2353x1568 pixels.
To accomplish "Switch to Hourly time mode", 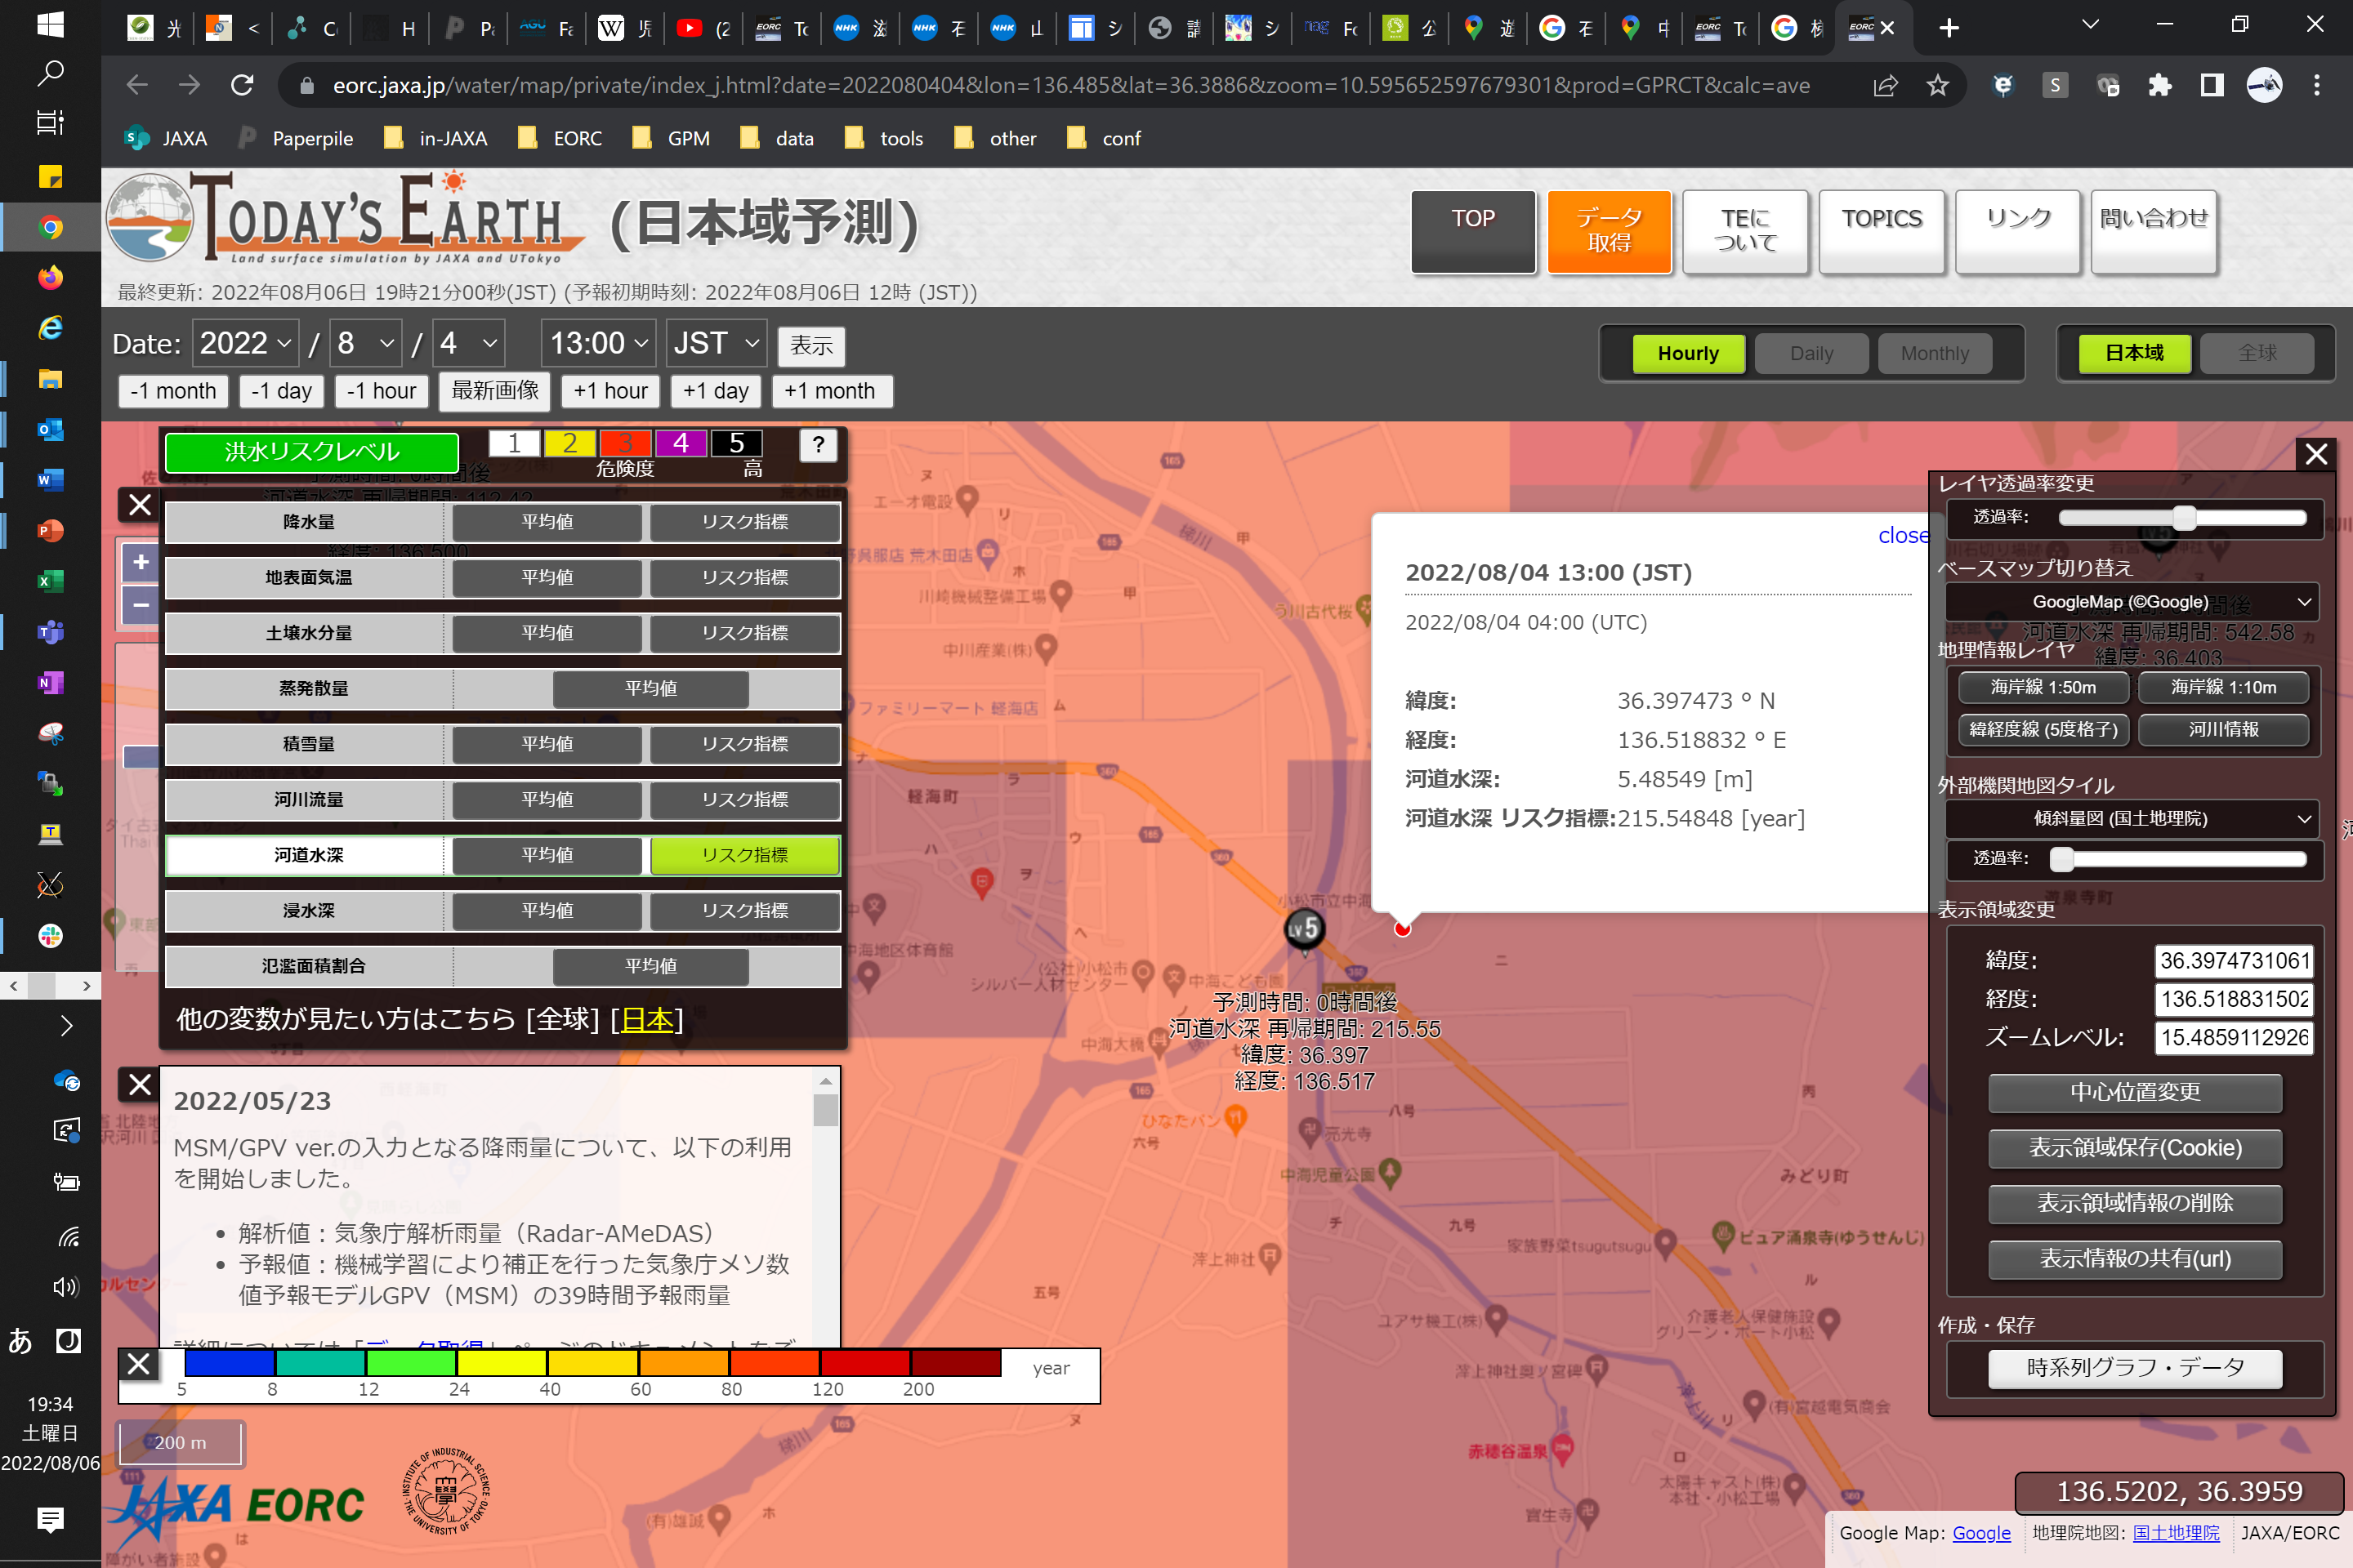I will pyautogui.click(x=1688, y=353).
